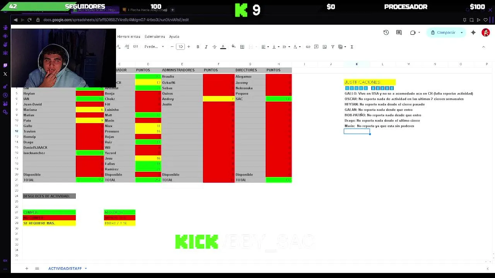Screen dimensions: 495x278
Task: Open the font family dropdown Prede...
Action: (154, 47)
